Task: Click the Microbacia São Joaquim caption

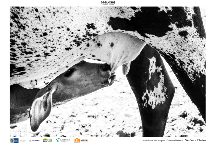Action: tap(162, 140)
